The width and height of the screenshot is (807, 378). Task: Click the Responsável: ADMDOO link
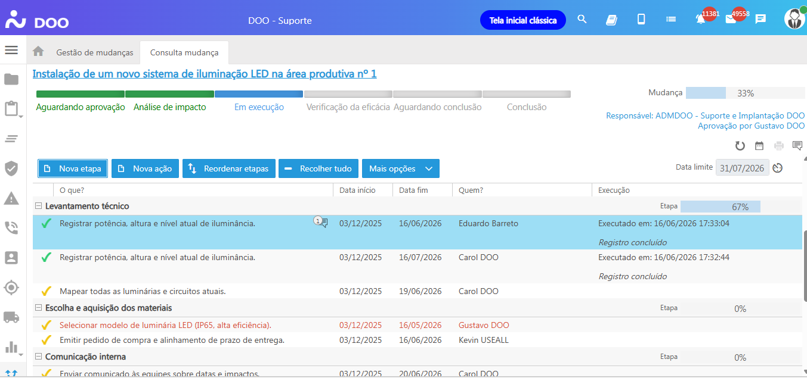point(705,115)
